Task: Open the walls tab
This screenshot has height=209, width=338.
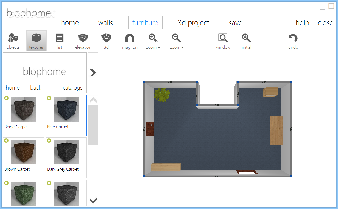Action: [x=105, y=23]
